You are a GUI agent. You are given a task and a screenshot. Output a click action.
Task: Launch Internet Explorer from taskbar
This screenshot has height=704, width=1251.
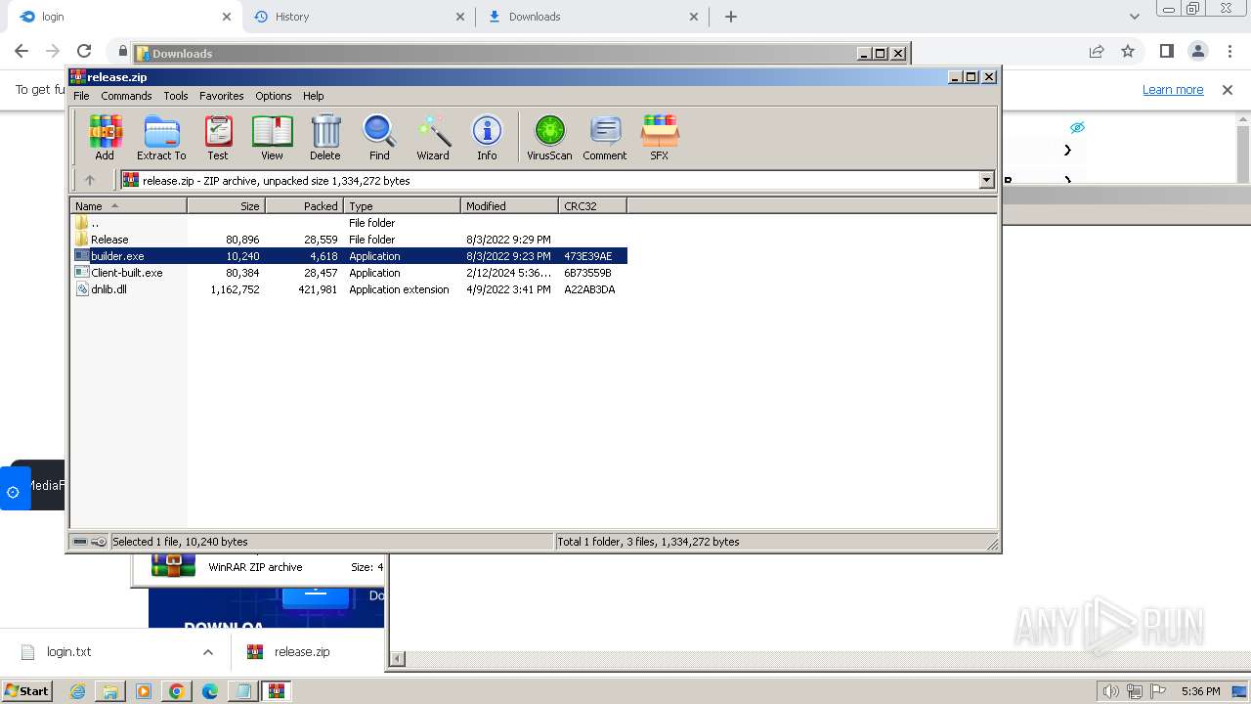point(77,691)
